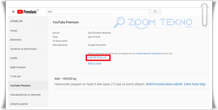Click Üye (Ücretsiz deneme) status text
Viewport: 218px width, 110px height.
coord(99,33)
